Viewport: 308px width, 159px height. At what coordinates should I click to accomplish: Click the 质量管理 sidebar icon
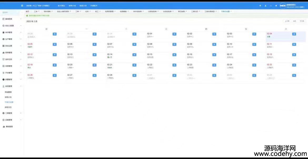(x=3, y=79)
